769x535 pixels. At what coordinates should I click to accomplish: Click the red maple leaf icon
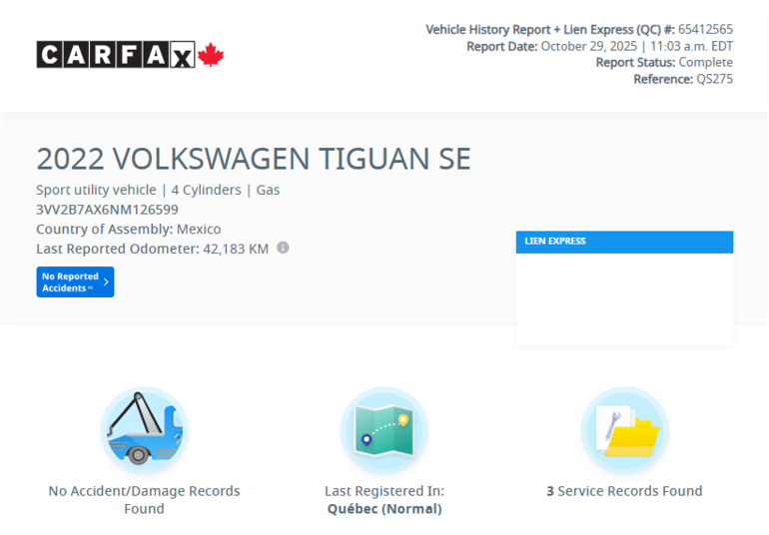211,55
